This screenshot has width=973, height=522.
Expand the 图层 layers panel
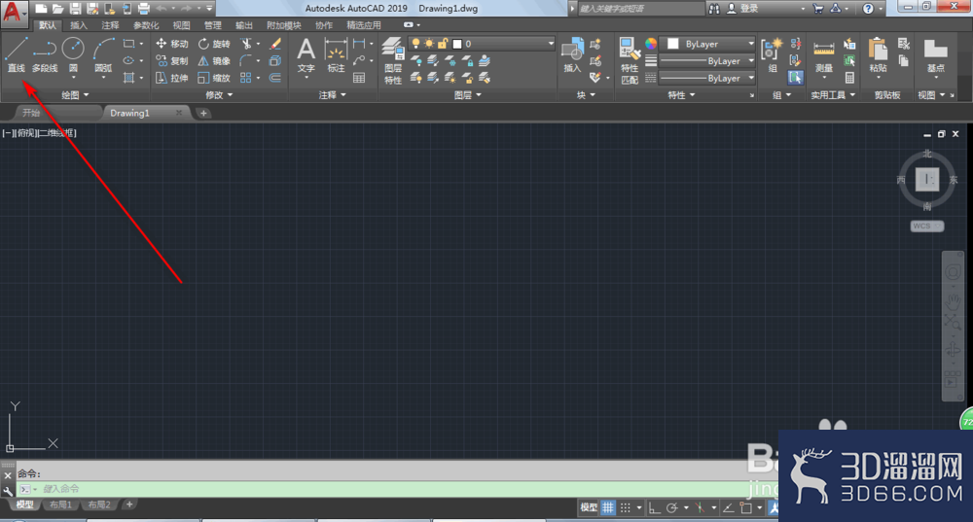(467, 95)
